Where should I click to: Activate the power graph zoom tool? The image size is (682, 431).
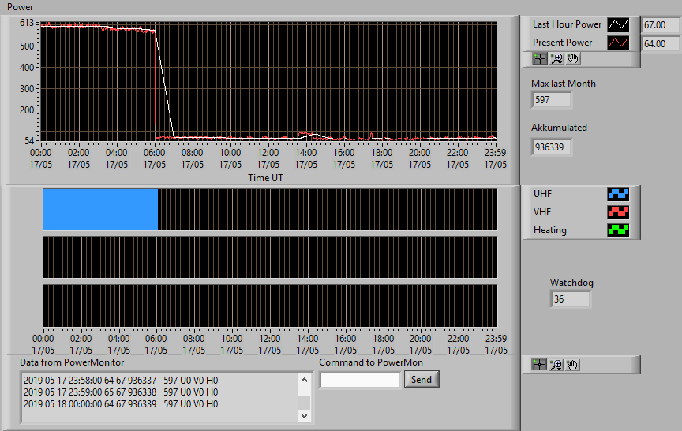click(556, 58)
